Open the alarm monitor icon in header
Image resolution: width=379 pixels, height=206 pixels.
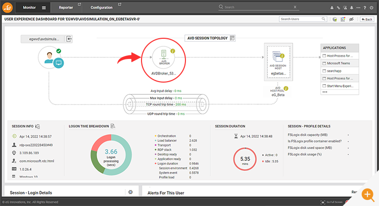click(345, 8)
